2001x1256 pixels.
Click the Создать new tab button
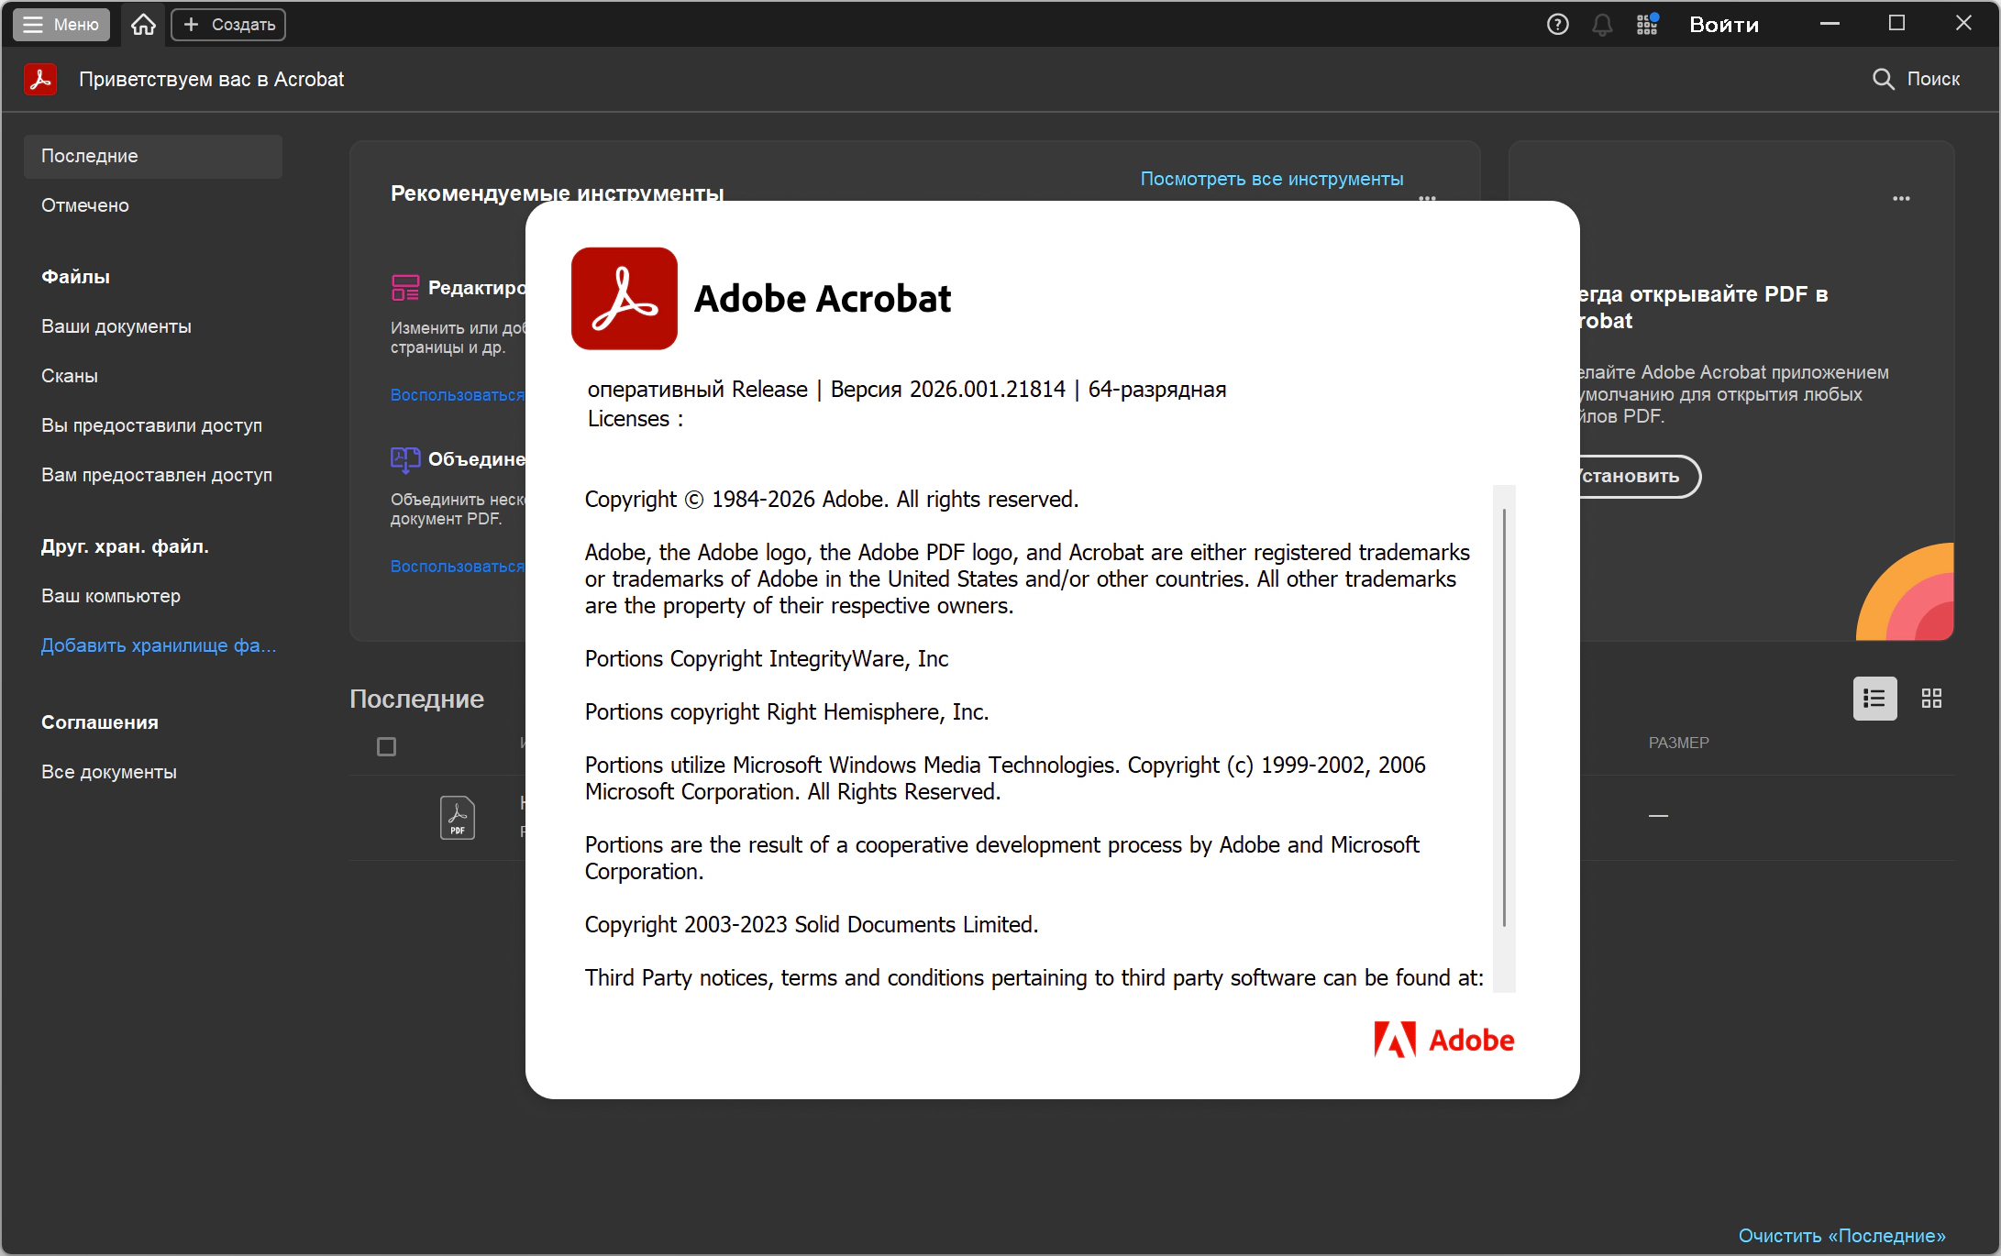228,25
